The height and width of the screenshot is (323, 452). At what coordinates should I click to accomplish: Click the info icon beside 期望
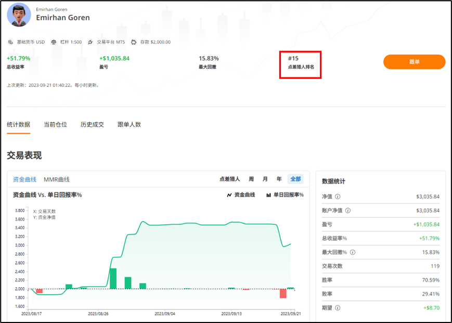pos(338,307)
